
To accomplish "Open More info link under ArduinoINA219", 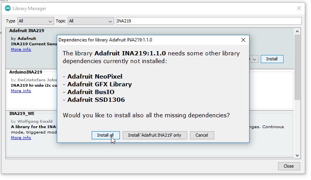I will (x=21, y=91).
